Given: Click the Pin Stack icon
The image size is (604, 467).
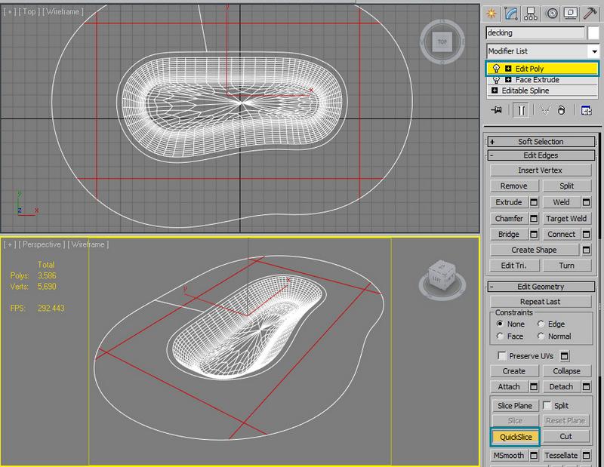Looking at the screenshot, I should click(x=496, y=110).
